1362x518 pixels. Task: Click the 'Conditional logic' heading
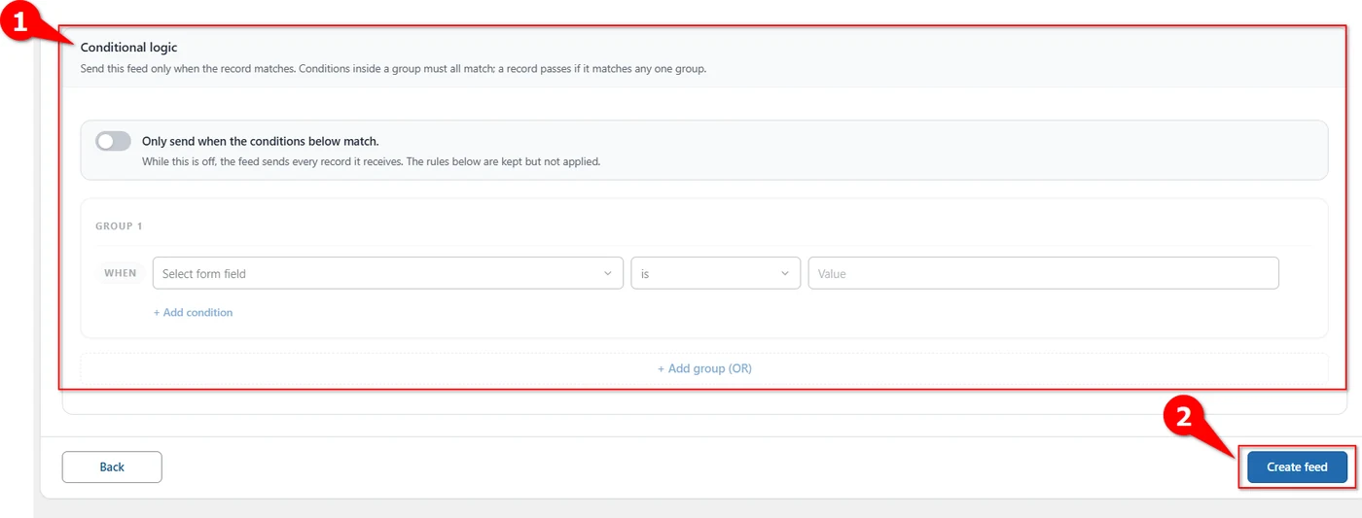click(129, 47)
